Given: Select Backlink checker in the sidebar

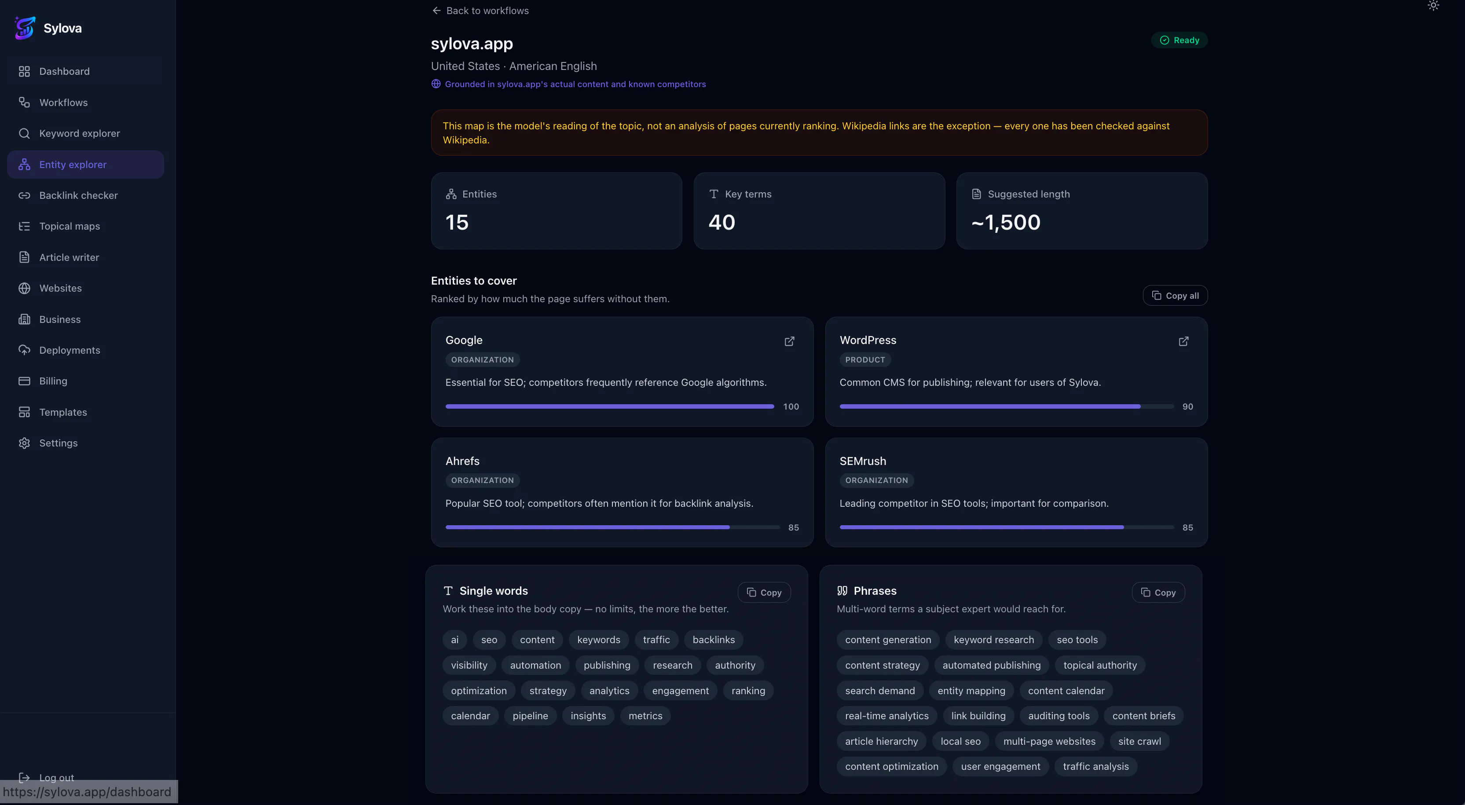Looking at the screenshot, I should [x=85, y=195].
